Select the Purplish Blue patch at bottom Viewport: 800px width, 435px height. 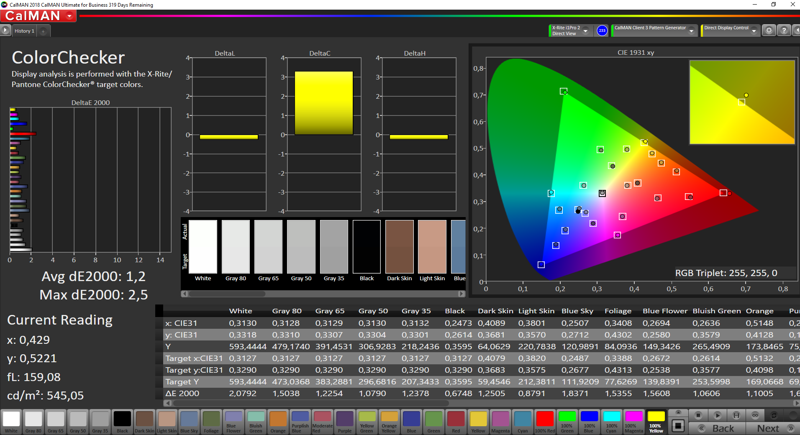300,422
